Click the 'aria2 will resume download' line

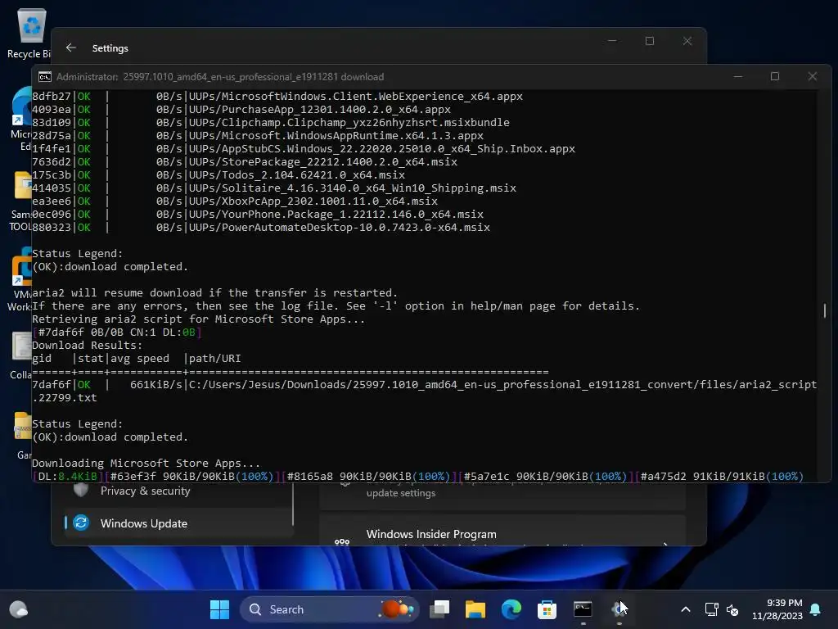coord(215,293)
